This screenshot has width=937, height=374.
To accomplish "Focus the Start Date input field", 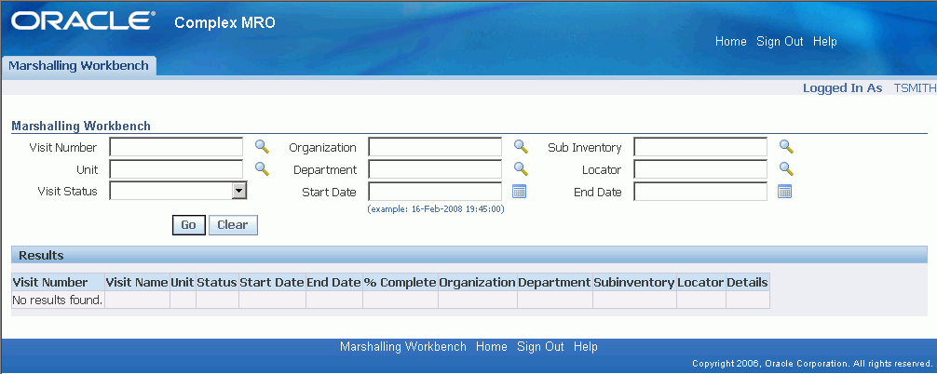I will [435, 192].
